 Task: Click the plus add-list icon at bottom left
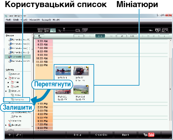click(x=9, y=135)
